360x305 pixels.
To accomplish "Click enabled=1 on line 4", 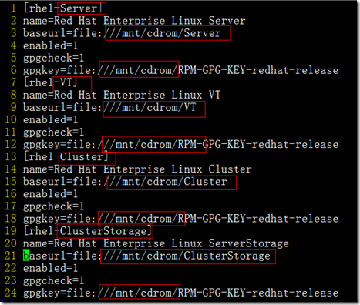I will (x=50, y=45).
